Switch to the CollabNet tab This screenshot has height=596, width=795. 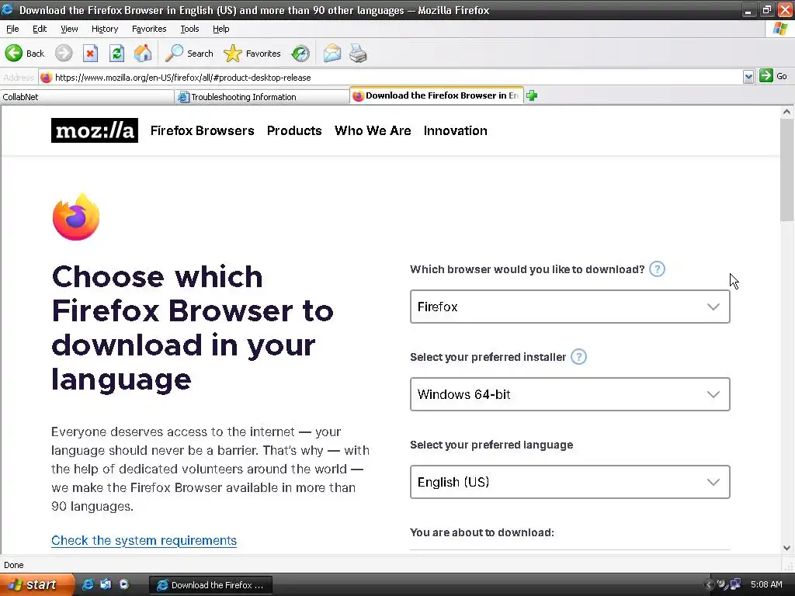point(87,97)
